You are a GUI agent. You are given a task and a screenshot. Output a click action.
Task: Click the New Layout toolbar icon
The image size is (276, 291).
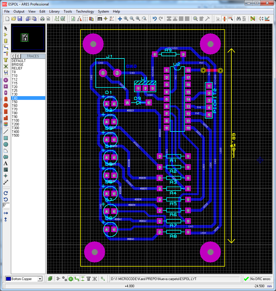click(x=7, y=19)
